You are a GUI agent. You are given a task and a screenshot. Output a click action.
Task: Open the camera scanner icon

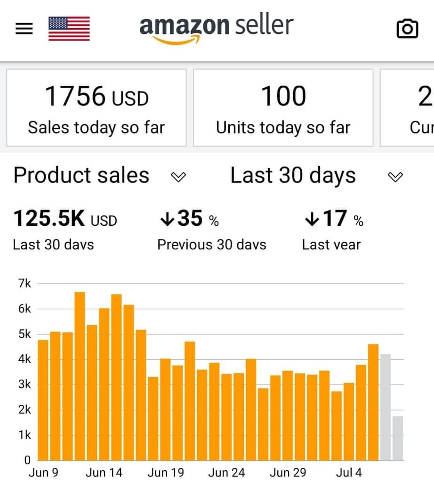pyautogui.click(x=407, y=29)
